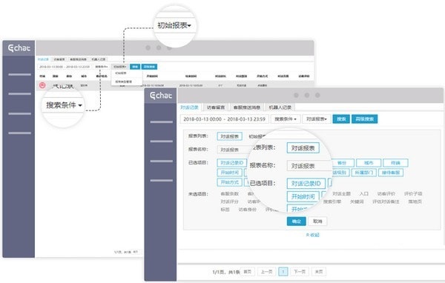The width and height of the screenshot is (445, 283).
Task: Deselect the 省份 chosen item
Action: pyautogui.click(x=342, y=163)
